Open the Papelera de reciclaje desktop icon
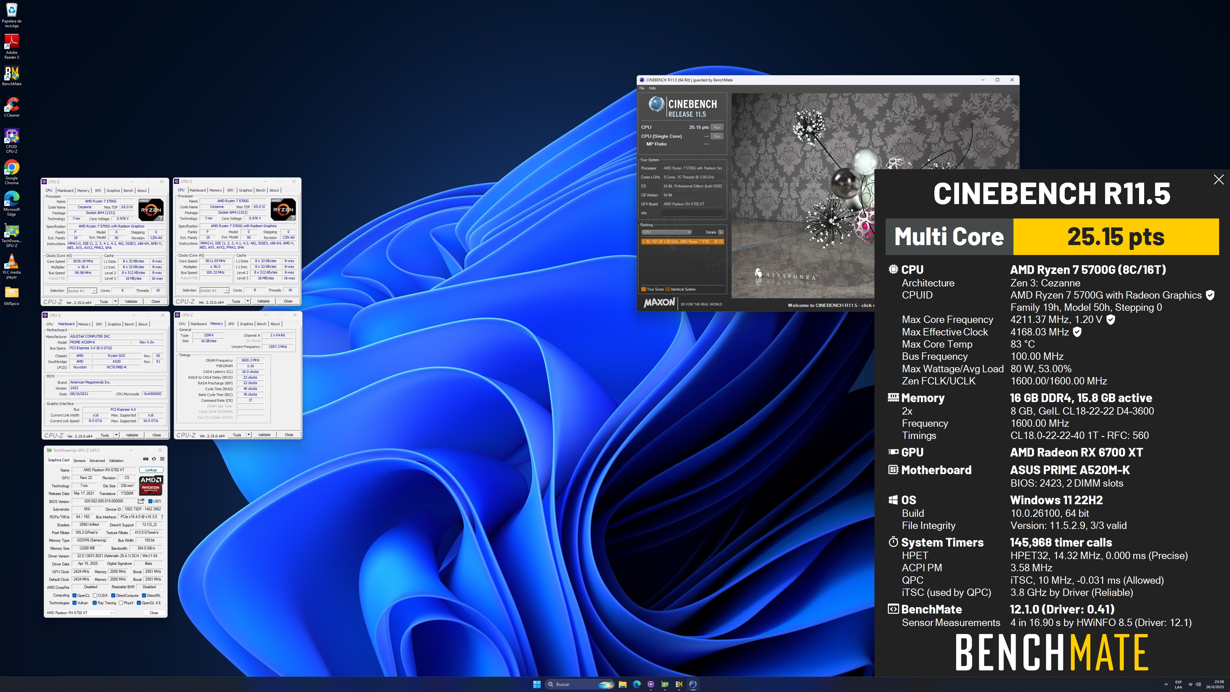 [12, 15]
